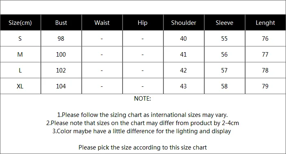The width and height of the screenshot is (286, 154).
Task: Select the Sleeve column header
Action: (x=225, y=22)
